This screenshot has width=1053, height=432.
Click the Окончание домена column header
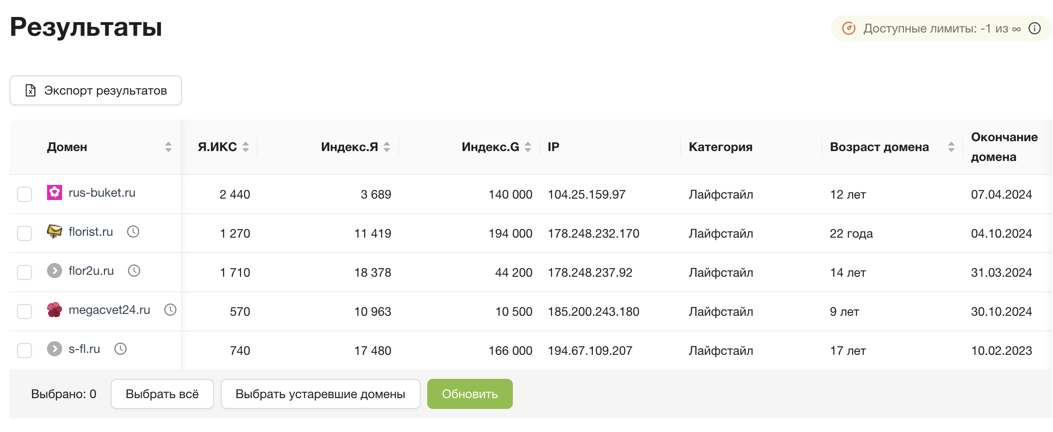coord(1005,147)
